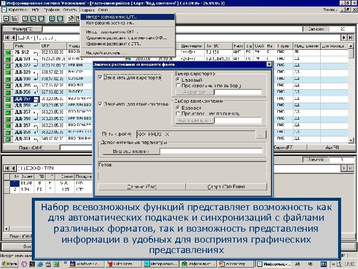Viewport: 358px width, 269px height.
Task: Select 'Базовый' airport radio button
Action: click(178, 80)
